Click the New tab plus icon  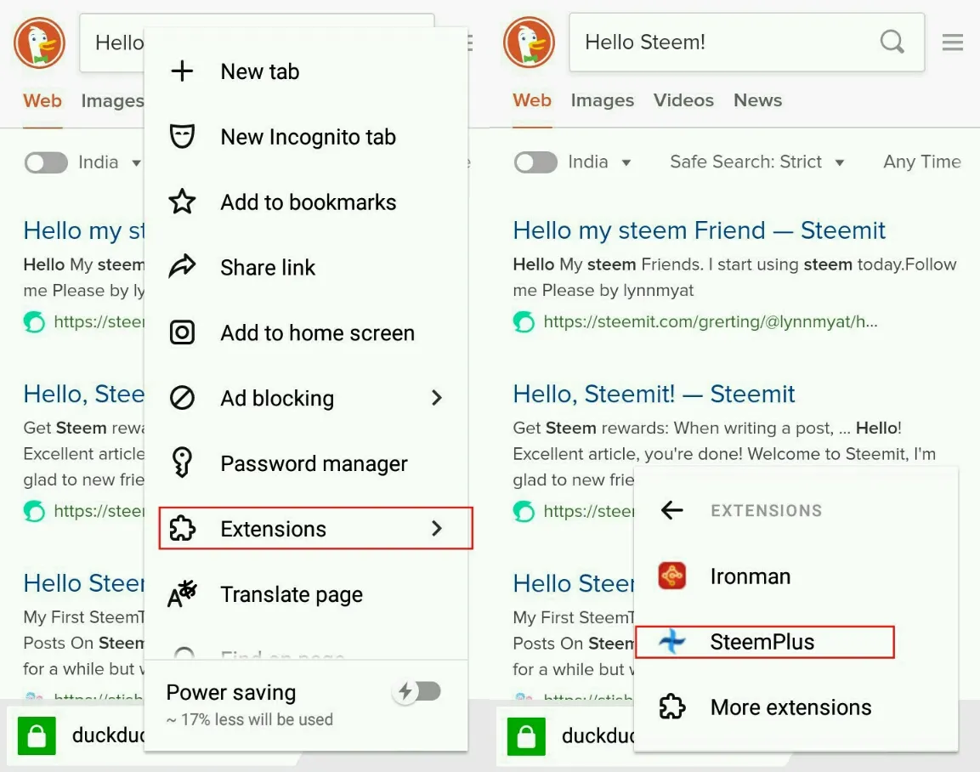(182, 71)
